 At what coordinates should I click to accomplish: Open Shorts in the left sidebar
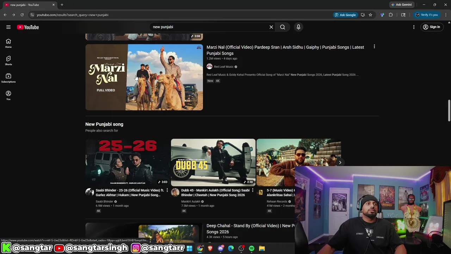tap(8, 60)
